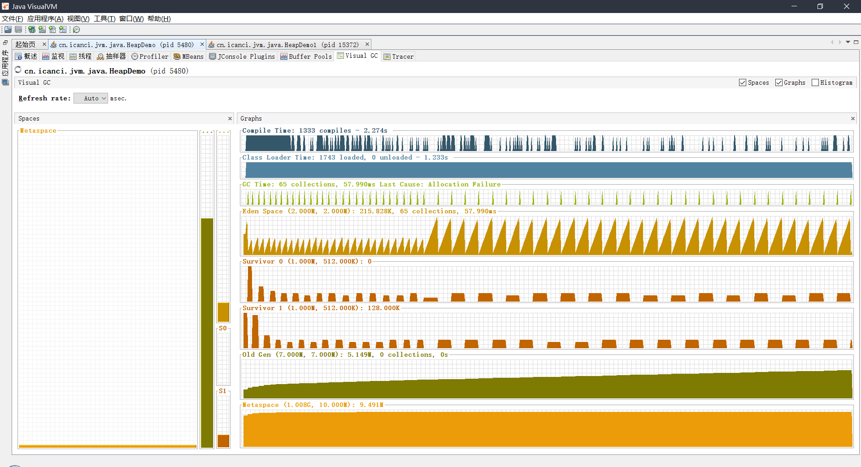Open the MBeans tab
The width and height of the screenshot is (861, 467).
pos(189,56)
